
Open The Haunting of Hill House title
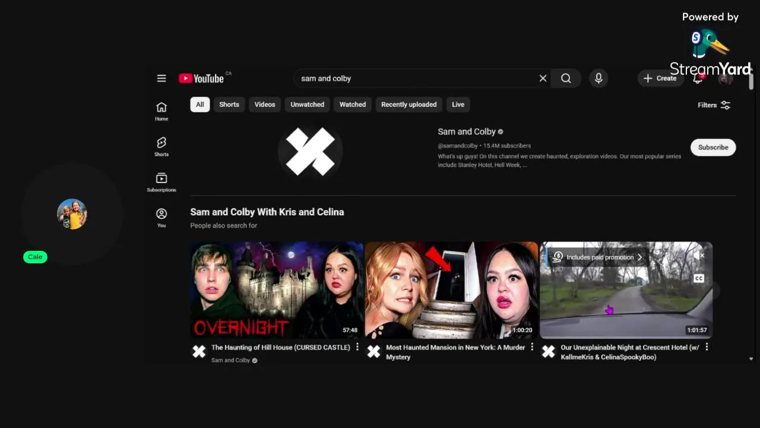(281, 347)
